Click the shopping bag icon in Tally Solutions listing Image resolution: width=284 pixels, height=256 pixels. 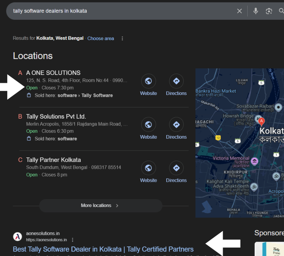pos(29,139)
